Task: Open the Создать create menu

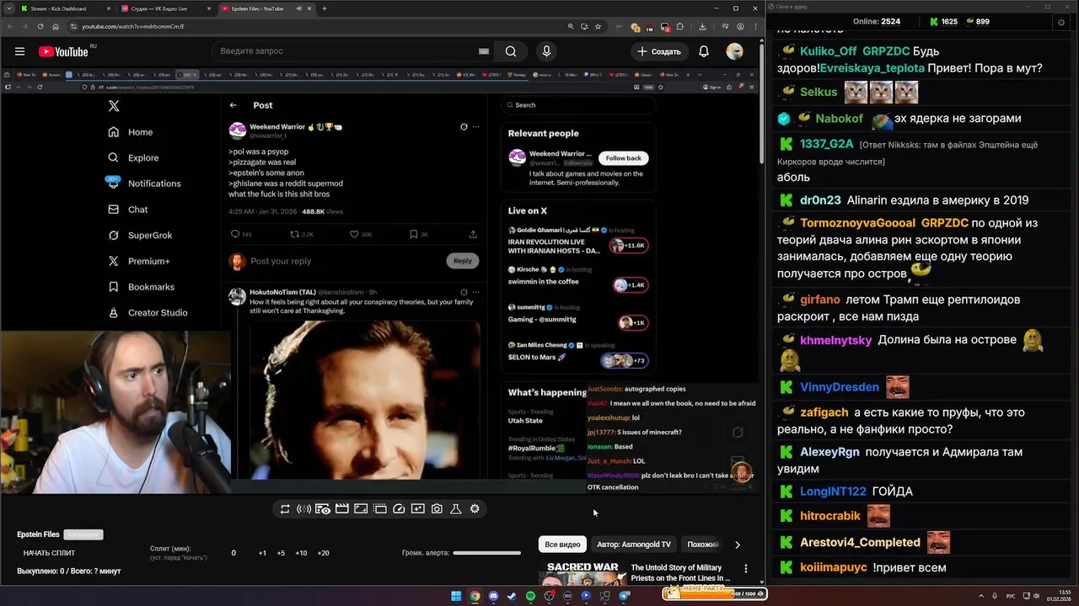Action: pyautogui.click(x=658, y=51)
